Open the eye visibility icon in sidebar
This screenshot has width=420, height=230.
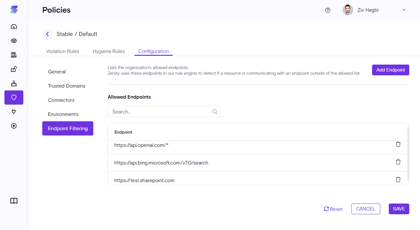click(x=14, y=41)
